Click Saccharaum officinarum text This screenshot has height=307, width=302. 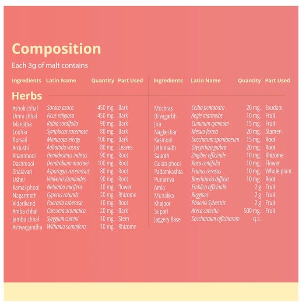(x=215, y=219)
